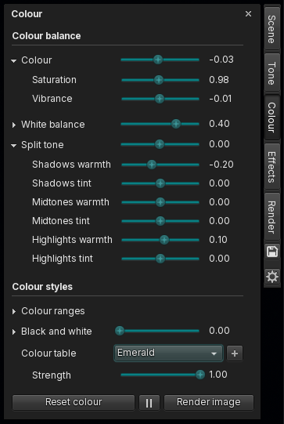Click the Colour balance heading
The width and height of the screenshot is (284, 424).
46,36
